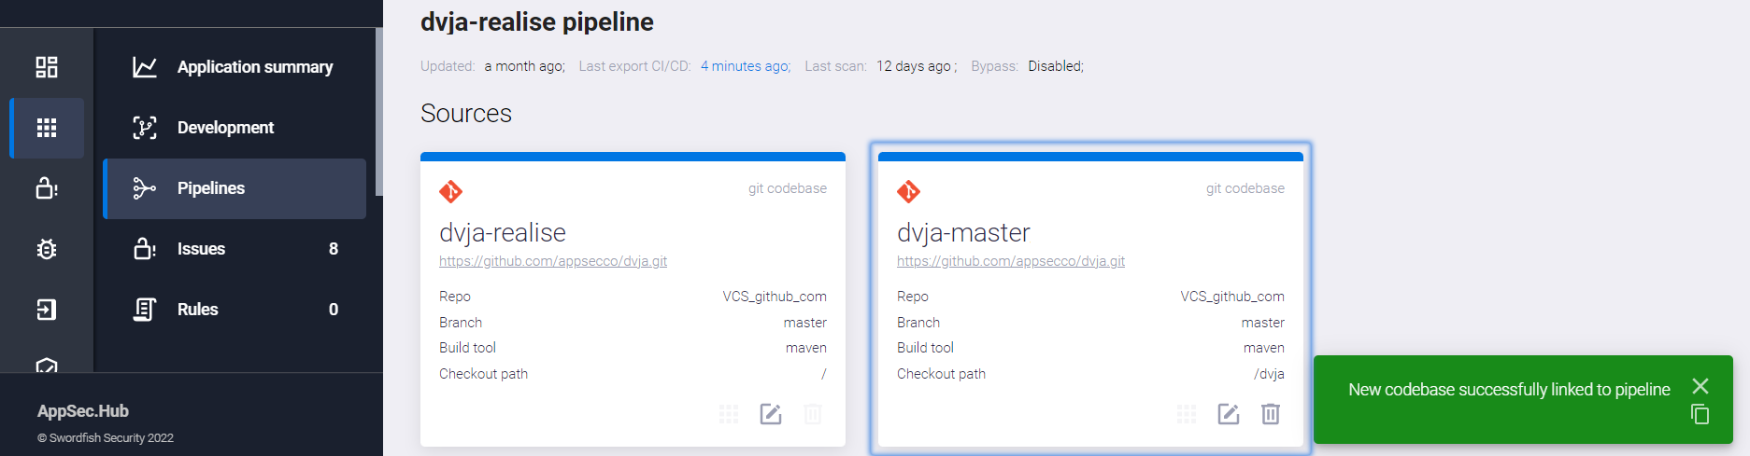
Task: Select the applications grid icon in rail
Action: 47,128
